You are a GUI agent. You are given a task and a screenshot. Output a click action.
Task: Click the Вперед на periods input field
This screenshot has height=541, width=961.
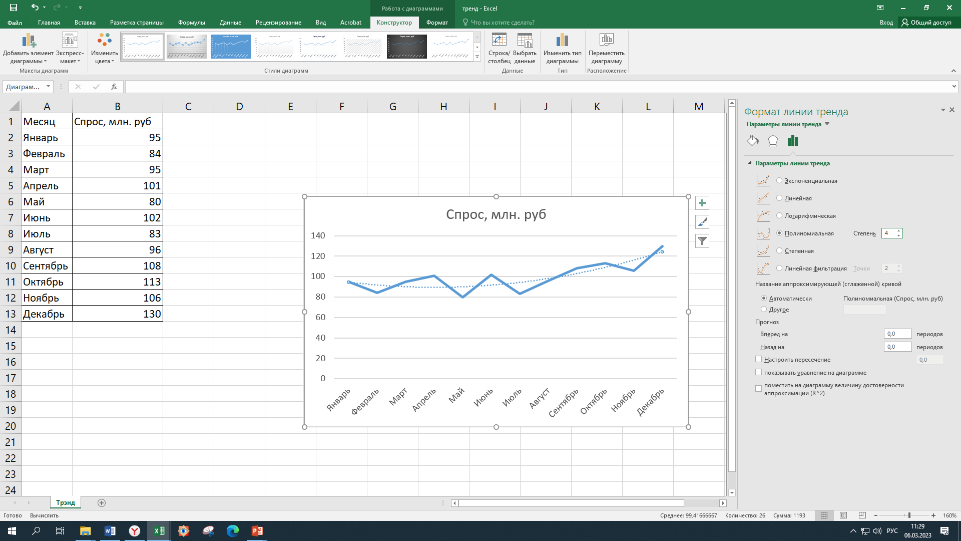897,334
